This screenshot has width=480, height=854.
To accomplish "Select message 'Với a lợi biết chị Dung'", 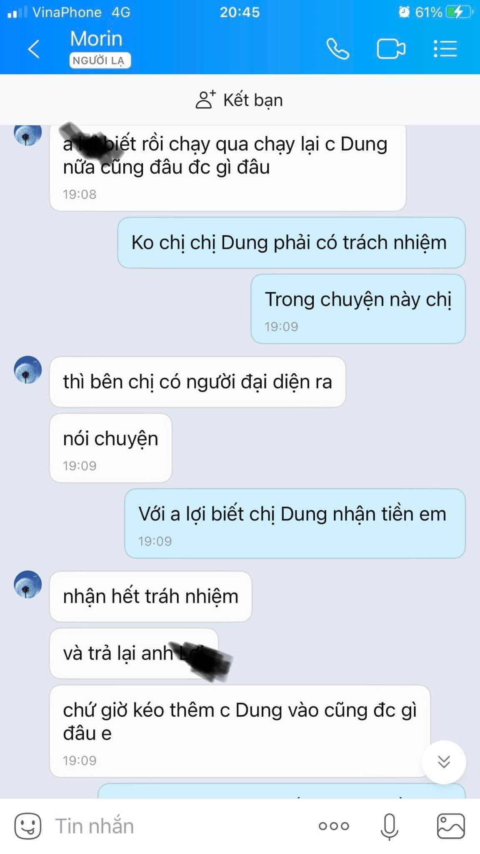I will click(x=295, y=523).
